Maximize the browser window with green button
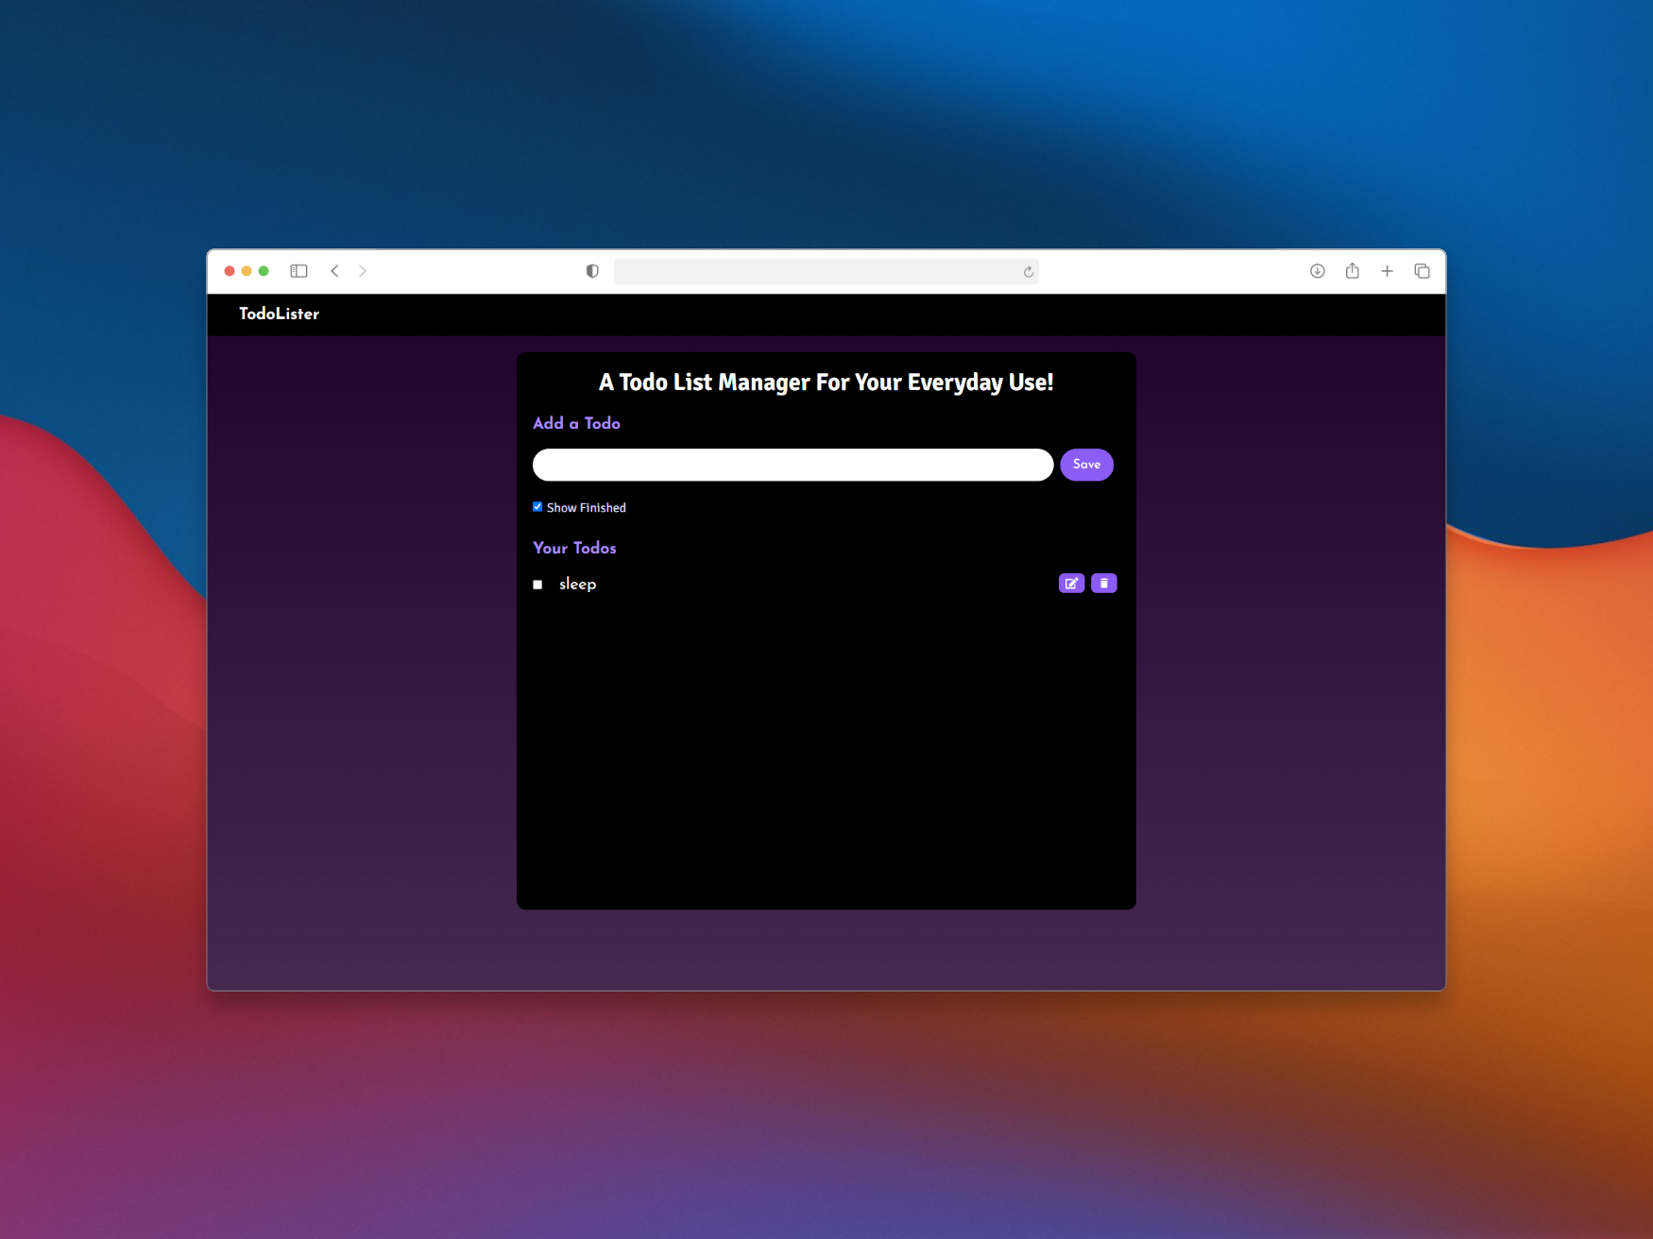1653x1239 pixels. click(x=264, y=271)
